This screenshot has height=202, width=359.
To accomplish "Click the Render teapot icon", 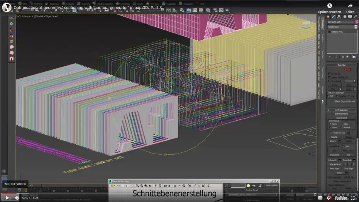I will [x=227, y=10].
